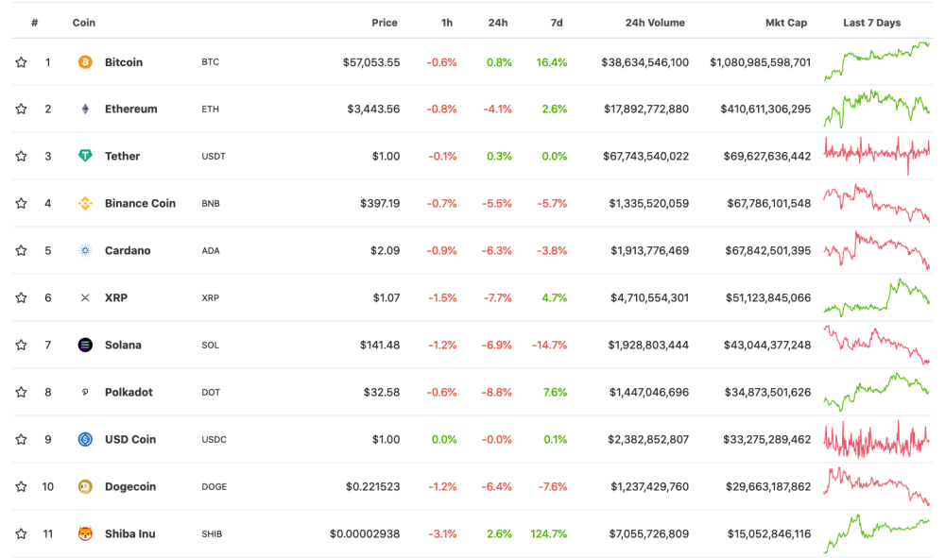Click the DOGE ticker symbol

click(214, 486)
